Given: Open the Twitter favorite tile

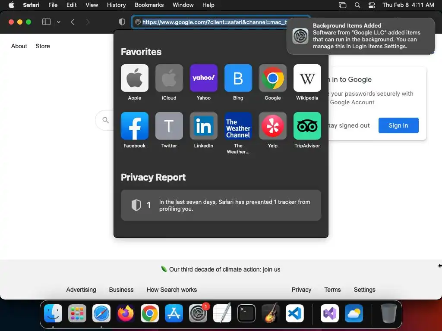Looking at the screenshot, I should click(169, 126).
